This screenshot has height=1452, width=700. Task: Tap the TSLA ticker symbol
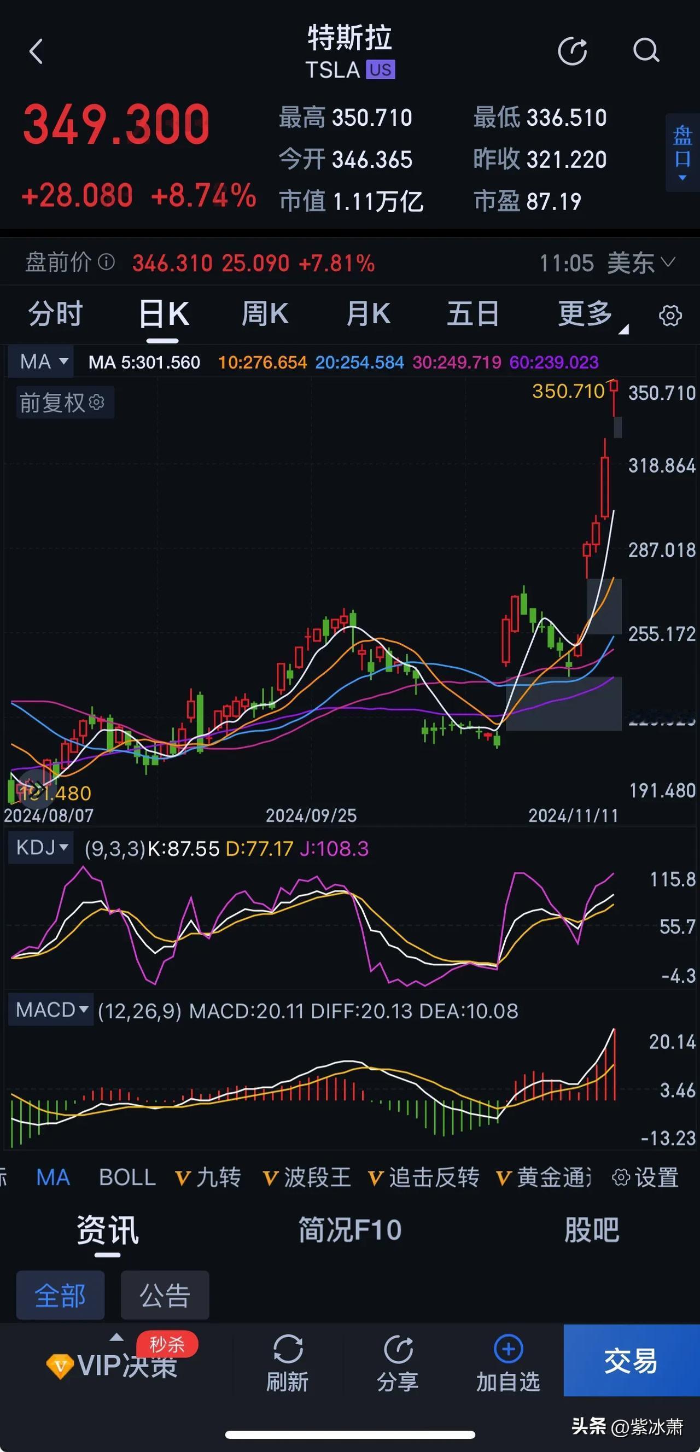click(332, 70)
